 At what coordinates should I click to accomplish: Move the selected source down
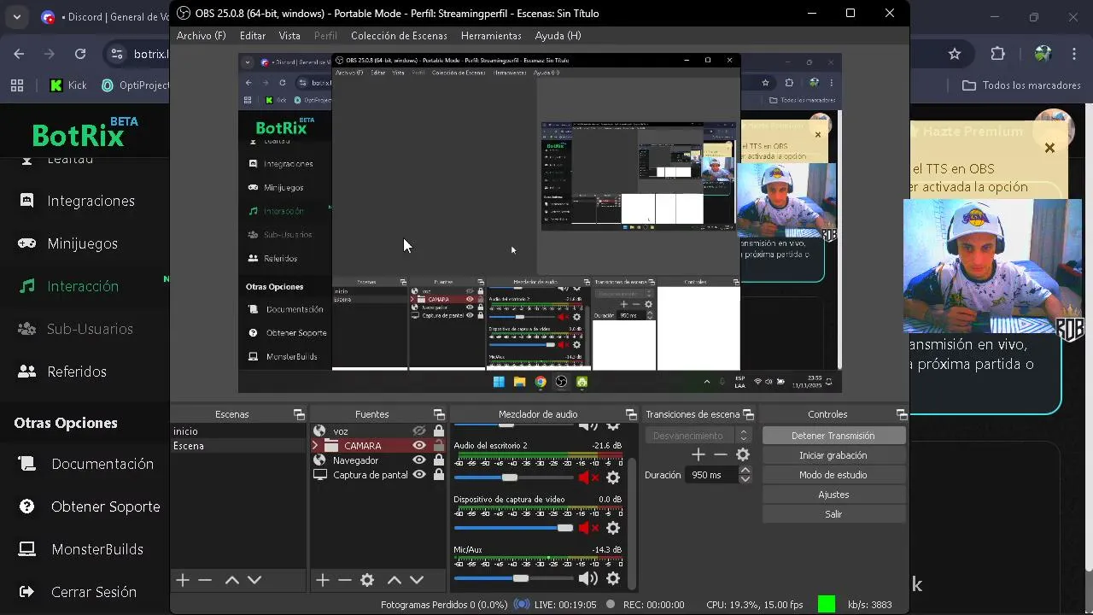[x=417, y=580]
